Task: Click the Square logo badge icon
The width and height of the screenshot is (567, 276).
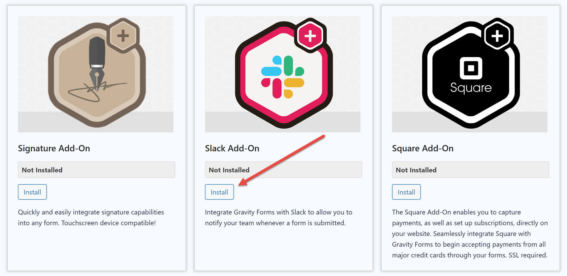Action: pyautogui.click(x=471, y=73)
